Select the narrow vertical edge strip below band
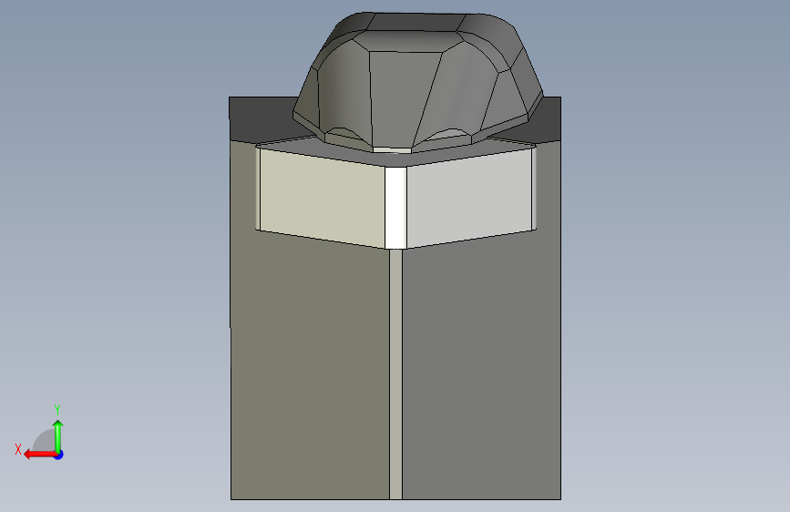 tap(395, 374)
